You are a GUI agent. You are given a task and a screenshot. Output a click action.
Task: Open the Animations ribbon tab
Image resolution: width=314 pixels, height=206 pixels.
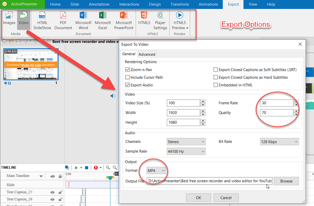[x=208, y=4]
